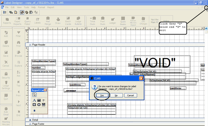This screenshot has width=208, height=126.
Task: Close the Report Controls floating toolbox
Action: (45, 90)
